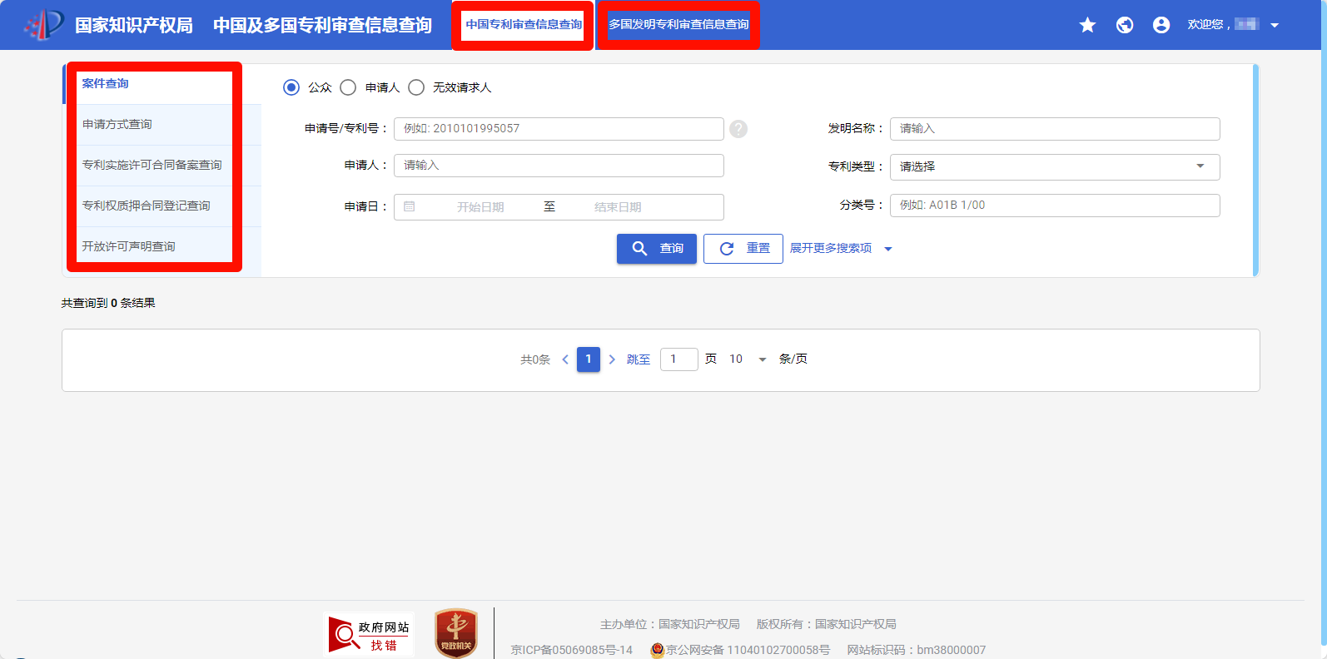Click the 结束日期 end date field
Image resolution: width=1327 pixels, height=659 pixels.
[x=618, y=207]
